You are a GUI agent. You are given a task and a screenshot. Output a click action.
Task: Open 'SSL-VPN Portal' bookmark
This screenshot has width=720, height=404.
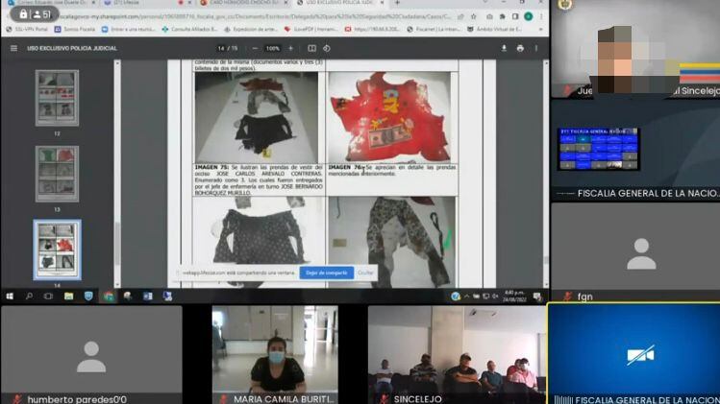27,29
